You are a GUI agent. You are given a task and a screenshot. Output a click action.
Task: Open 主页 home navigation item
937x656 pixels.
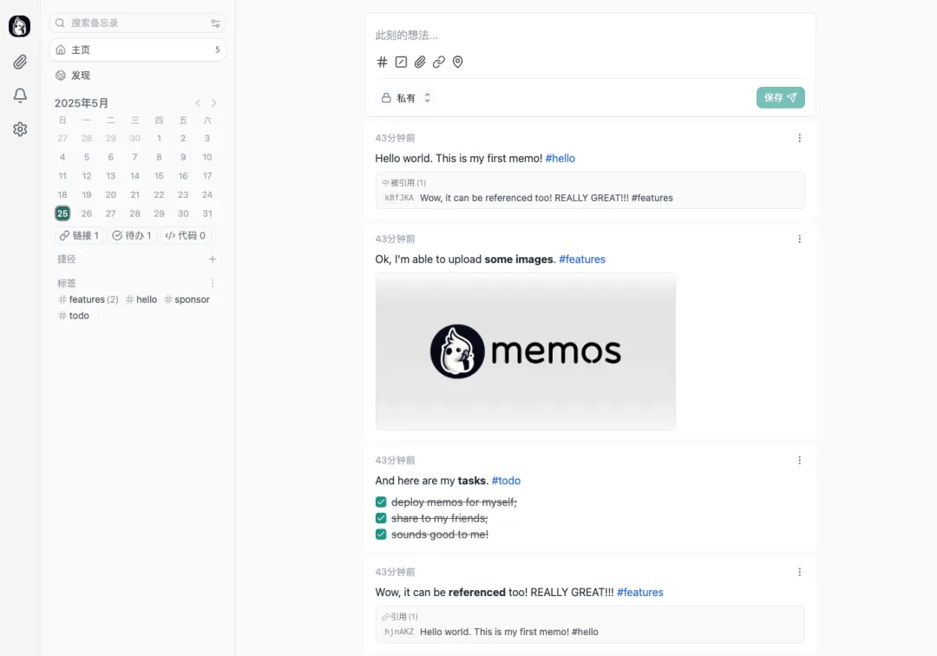(137, 49)
